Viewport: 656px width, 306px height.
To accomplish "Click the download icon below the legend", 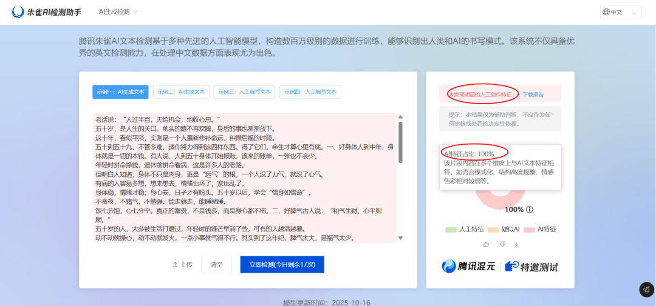I will [517, 244].
